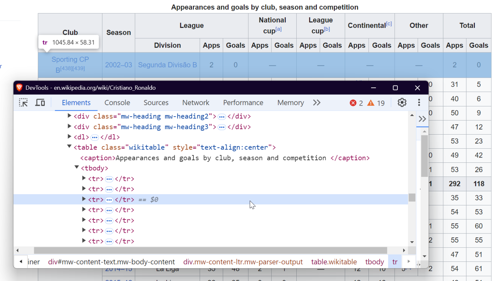This screenshot has height=281, width=504.
Task: Open the customize DevTools three-dot menu
Action: 419,103
